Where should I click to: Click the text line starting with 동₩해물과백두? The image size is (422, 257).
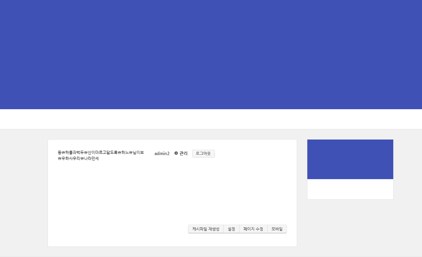point(101,152)
